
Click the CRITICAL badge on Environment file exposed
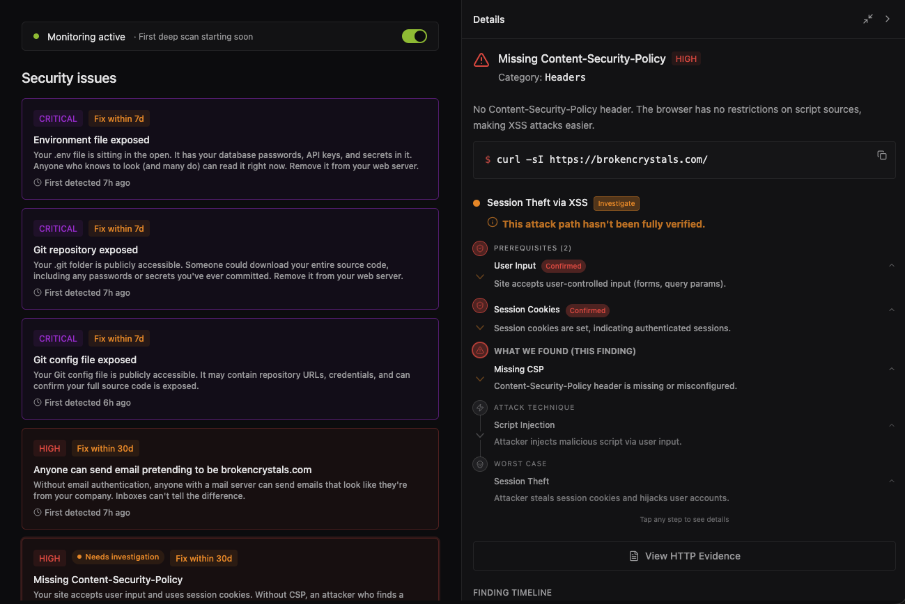(x=58, y=118)
